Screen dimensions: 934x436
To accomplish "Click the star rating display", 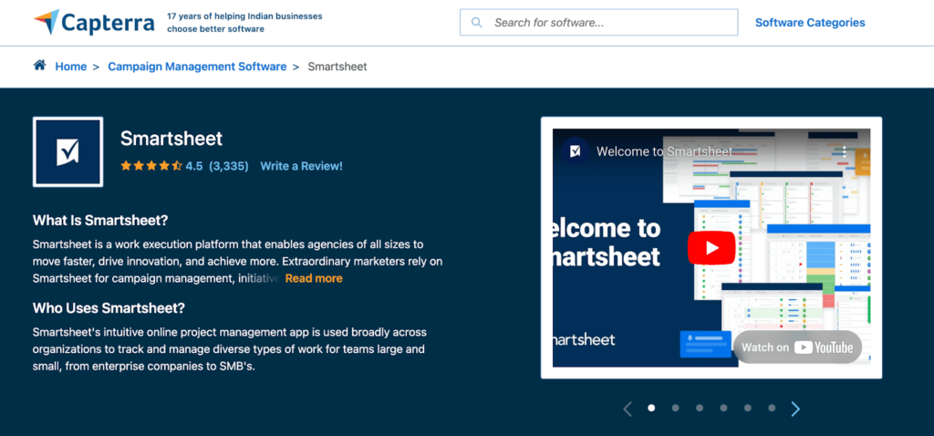I will 151,166.
